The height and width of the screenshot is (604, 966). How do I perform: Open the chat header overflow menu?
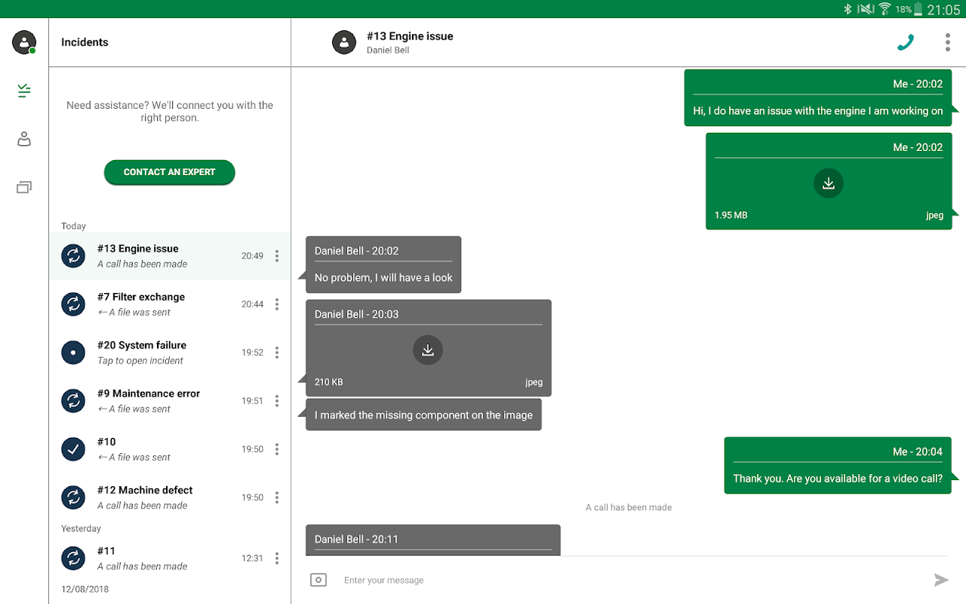click(x=947, y=42)
